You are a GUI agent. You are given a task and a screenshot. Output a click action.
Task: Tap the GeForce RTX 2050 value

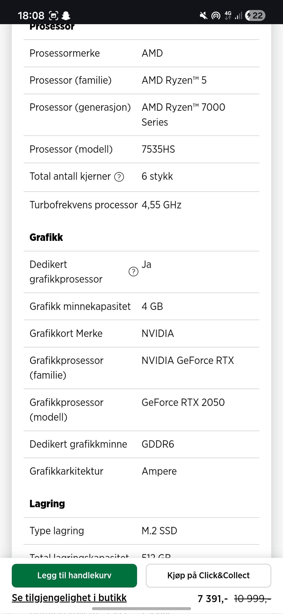pyautogui.click(x=183, y=402)
